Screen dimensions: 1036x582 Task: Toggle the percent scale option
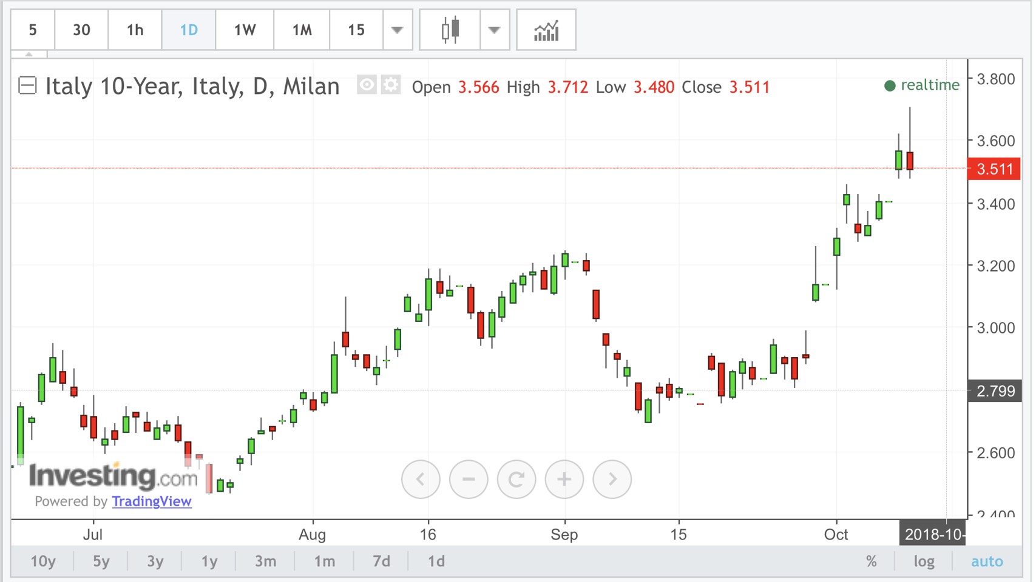pyautogui.click(x=872, y=561)
